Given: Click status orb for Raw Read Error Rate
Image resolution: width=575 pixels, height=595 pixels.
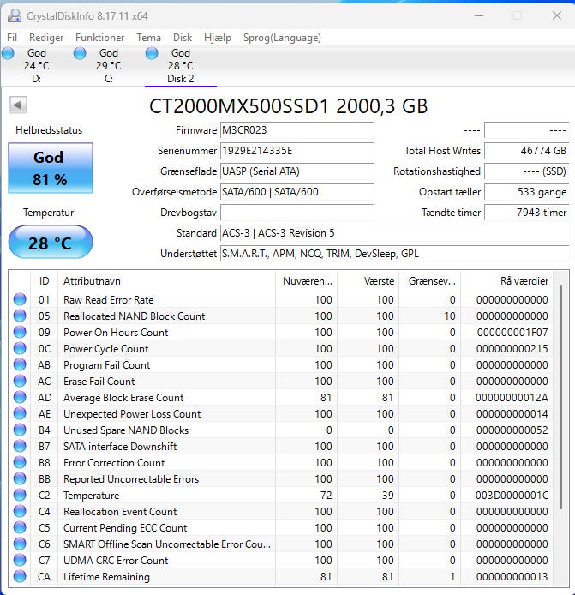Looking at the screenshot, I should tap(20, 300).
